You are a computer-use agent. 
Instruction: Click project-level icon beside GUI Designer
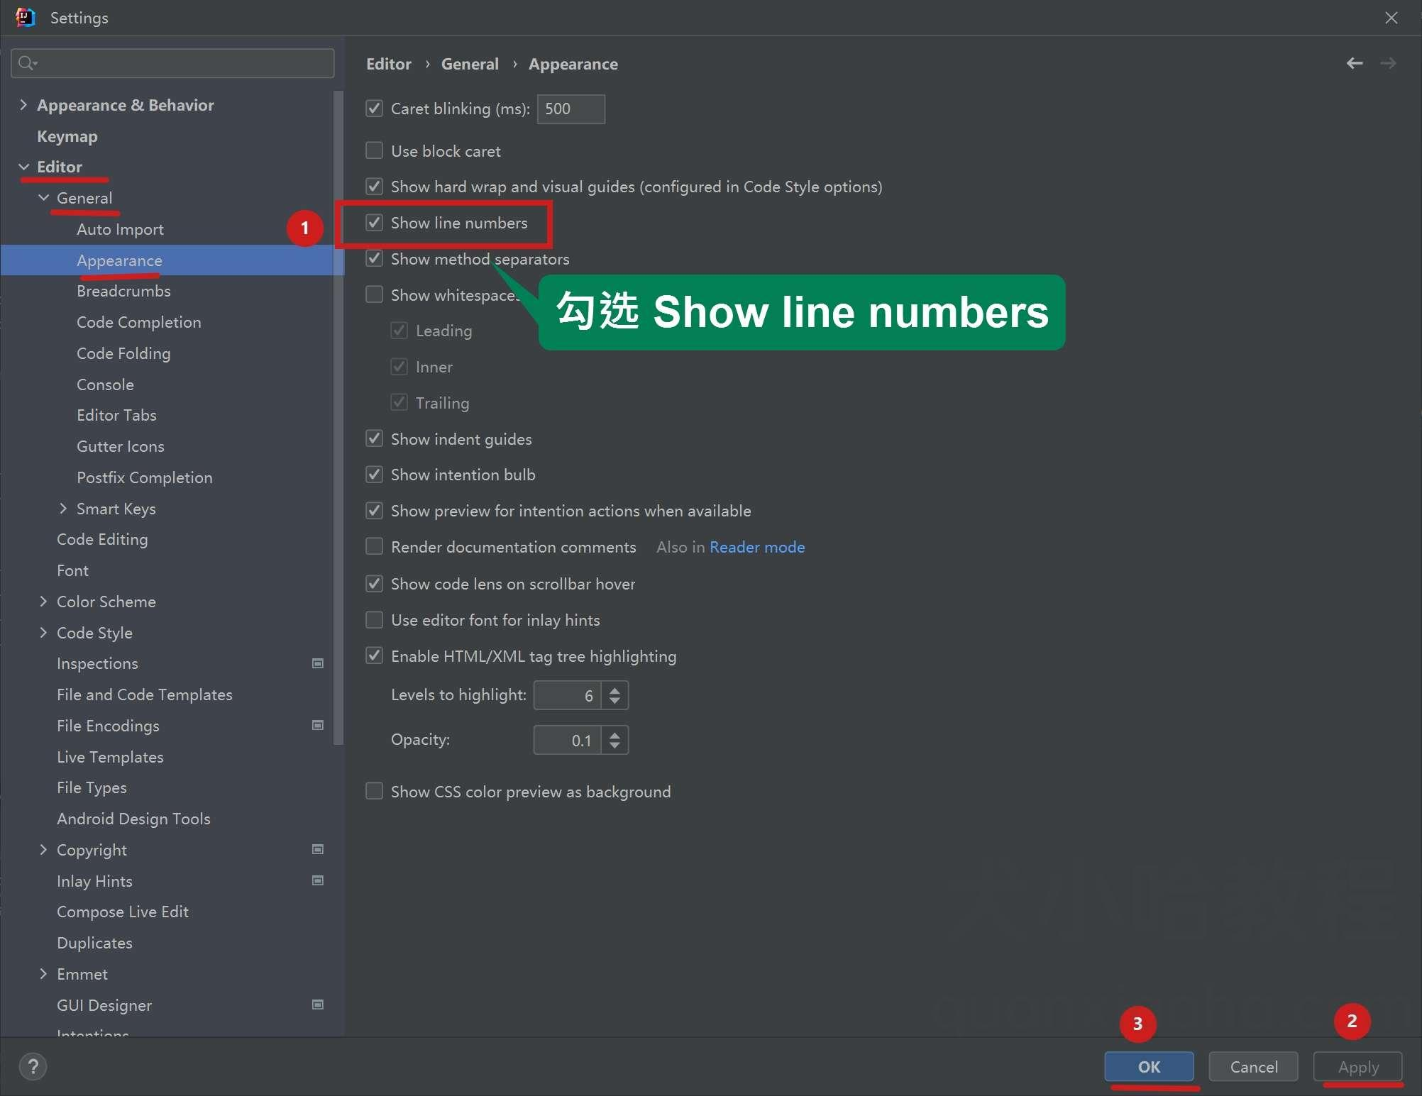coord(318,1004)
